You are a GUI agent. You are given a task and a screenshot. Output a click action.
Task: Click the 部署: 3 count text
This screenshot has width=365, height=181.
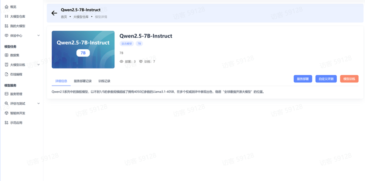[130, 61]
